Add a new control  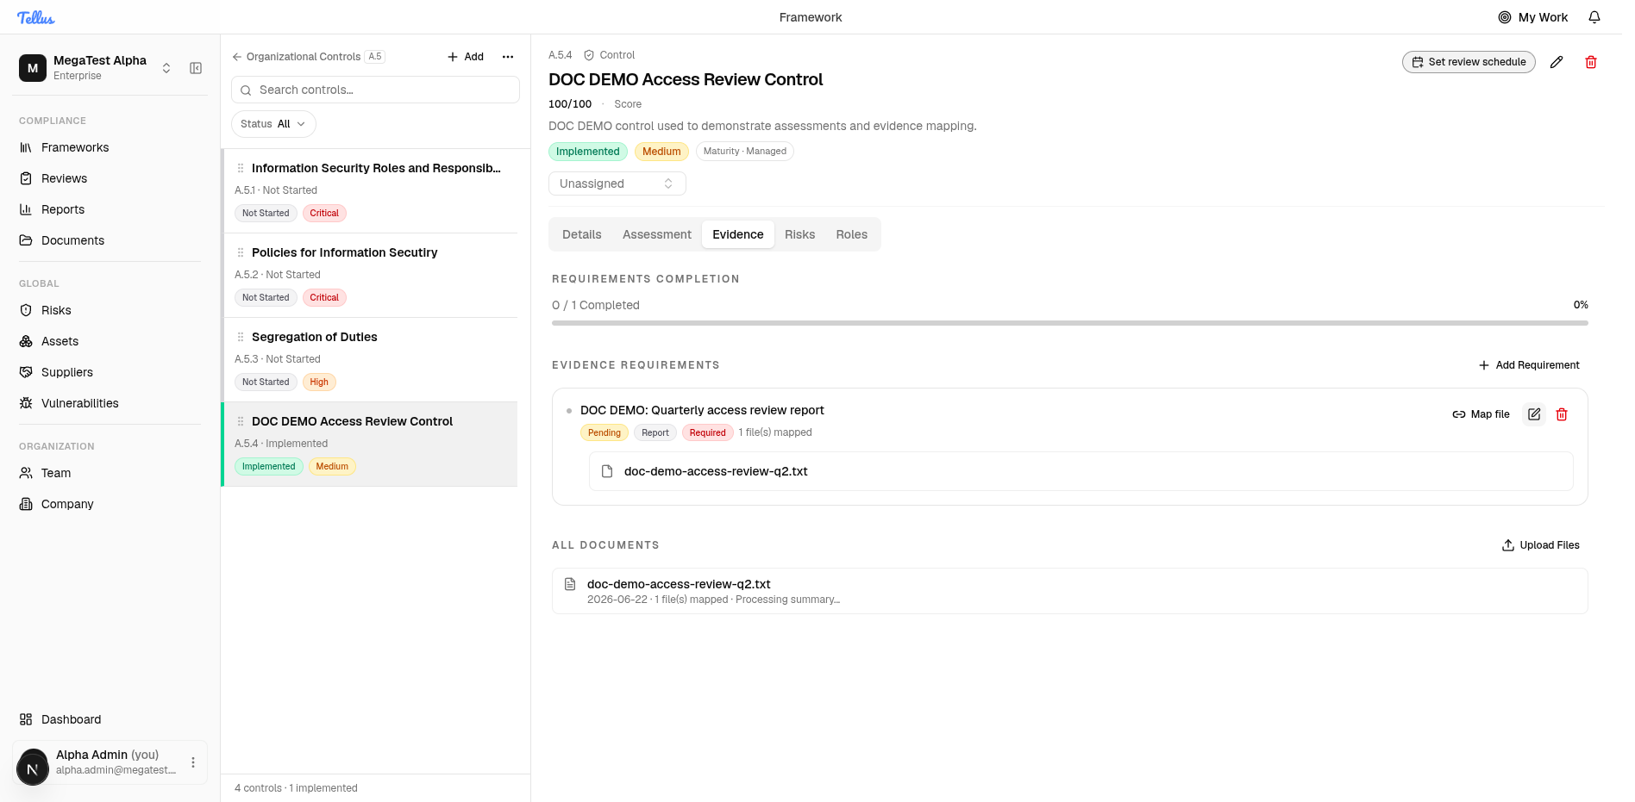[466, 57]
